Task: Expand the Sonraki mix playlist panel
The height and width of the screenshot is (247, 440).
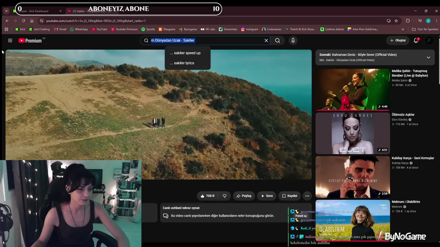Action: [428, 57]
